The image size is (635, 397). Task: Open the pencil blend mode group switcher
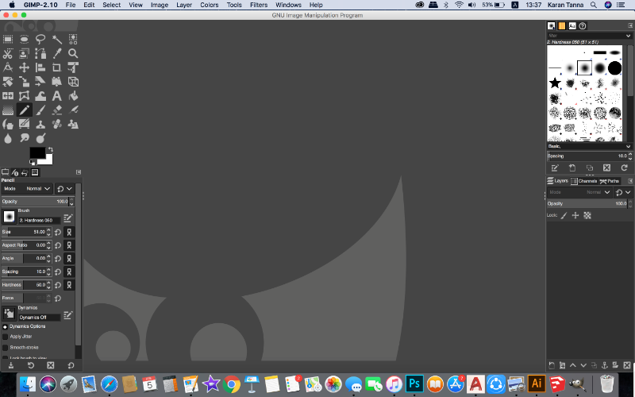[64, 189]
